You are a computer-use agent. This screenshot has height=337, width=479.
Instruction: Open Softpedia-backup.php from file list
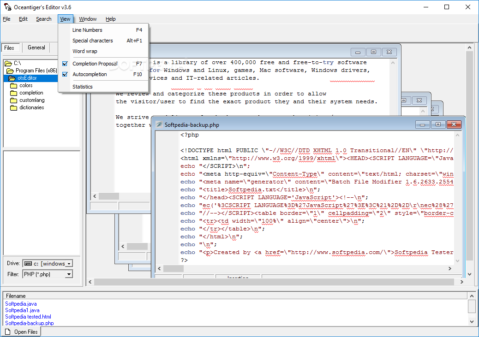30,323
